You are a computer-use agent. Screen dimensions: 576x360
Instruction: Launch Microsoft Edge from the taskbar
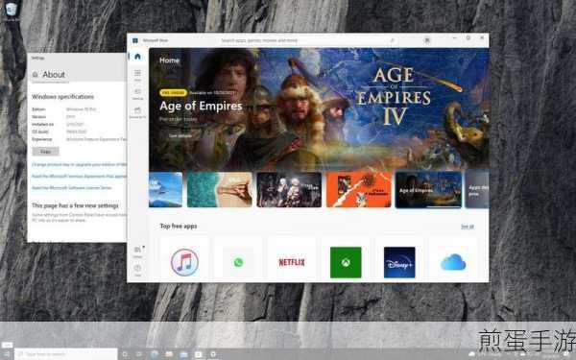coord(155,354)
